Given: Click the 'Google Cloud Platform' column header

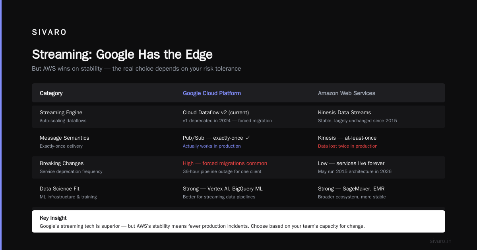Looking at the screenshot, I should point(212,93).
